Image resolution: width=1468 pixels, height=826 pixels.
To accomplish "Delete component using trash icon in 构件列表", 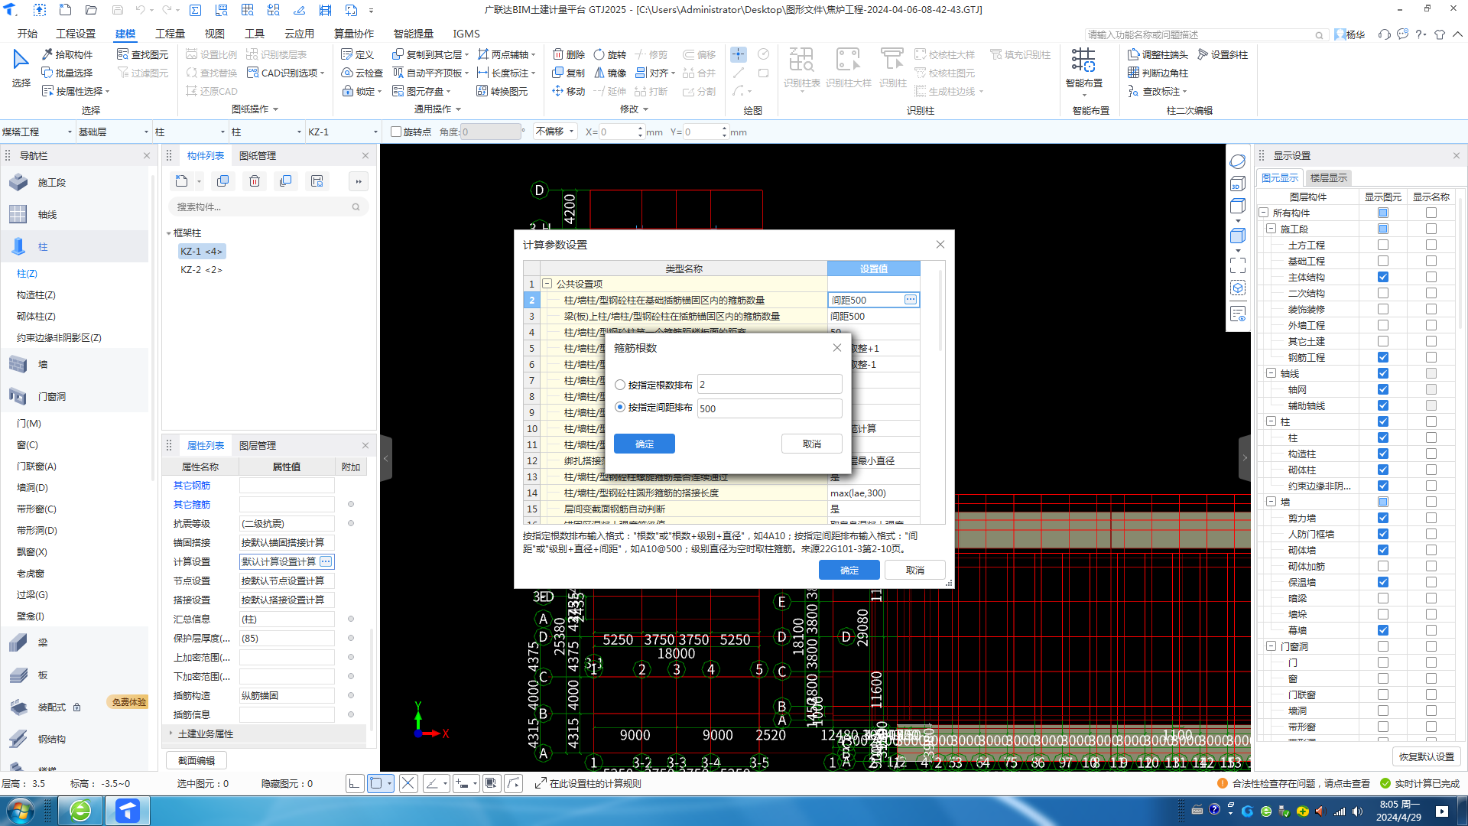I will point(255,181).
